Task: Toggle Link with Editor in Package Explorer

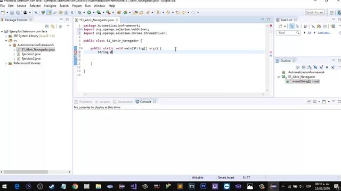Action: [53, 26]
